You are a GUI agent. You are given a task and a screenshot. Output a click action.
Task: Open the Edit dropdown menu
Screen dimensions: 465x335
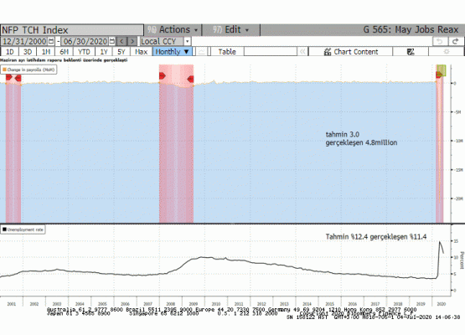(x=231, y=29)
